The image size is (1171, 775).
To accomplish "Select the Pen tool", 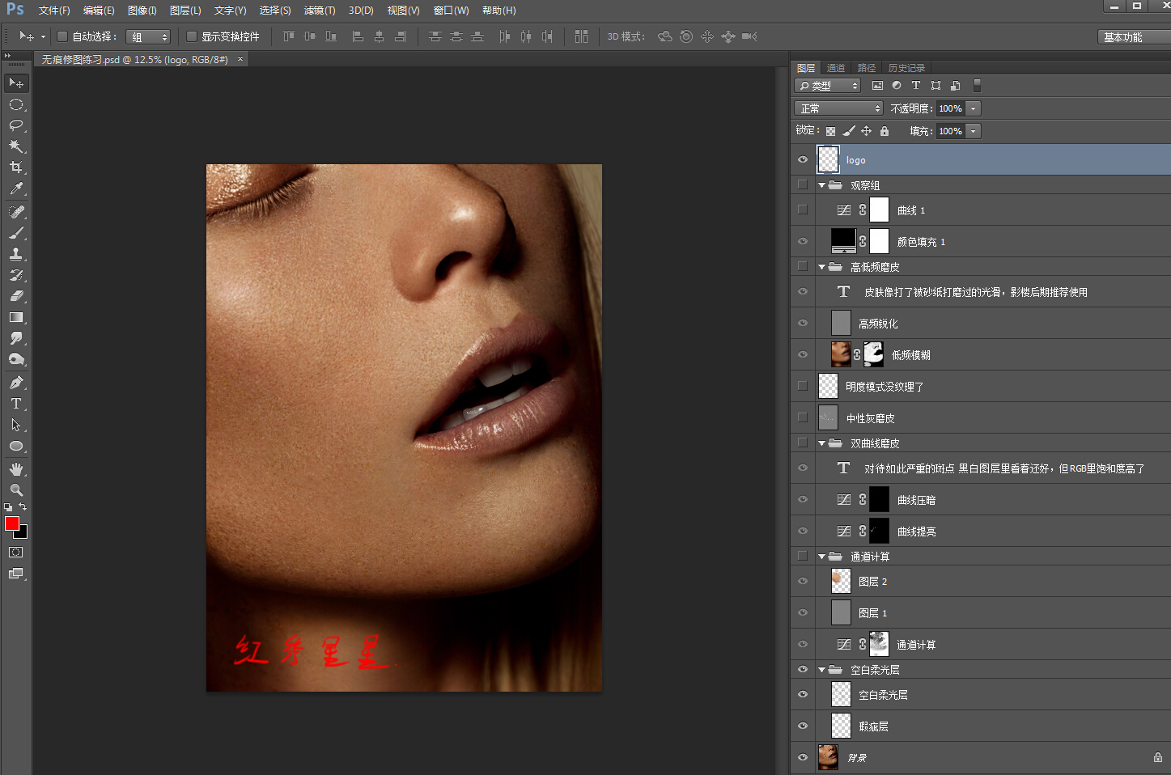I will (x=15, y=383).
